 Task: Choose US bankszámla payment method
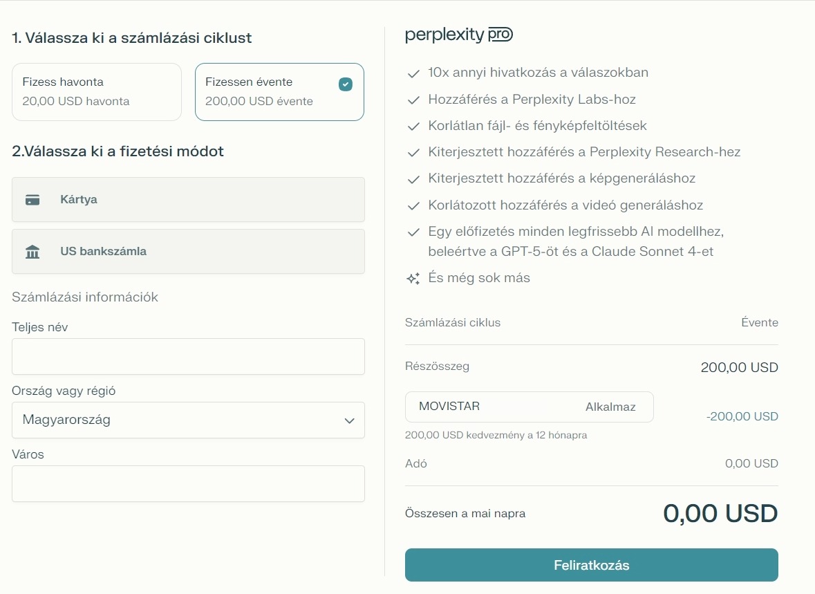pos(188,252)
